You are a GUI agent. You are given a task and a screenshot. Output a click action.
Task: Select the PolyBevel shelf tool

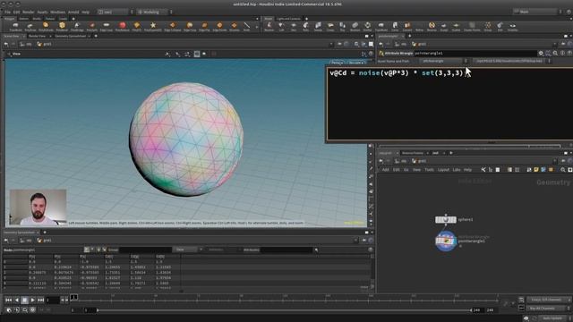pyautogui.click(x=62, y=27)
